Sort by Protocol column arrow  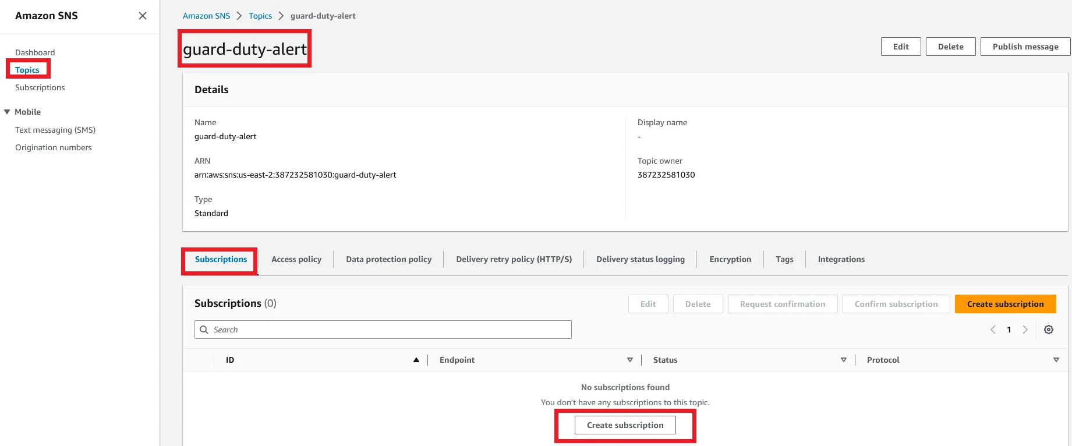pyautogui.click(x=1056, y=360)
